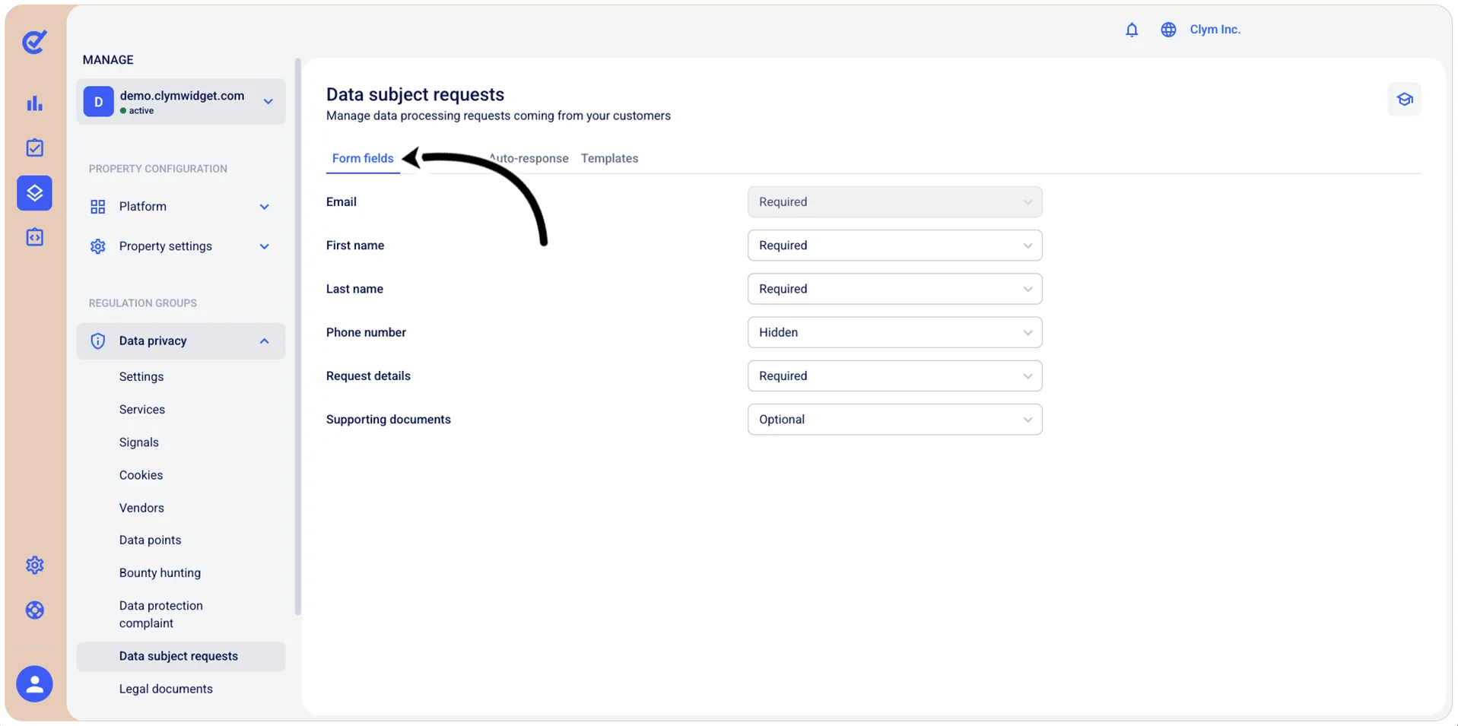Click the Clym logo icon
This screenshot has width=1458, height=726.
pos(34,42)
